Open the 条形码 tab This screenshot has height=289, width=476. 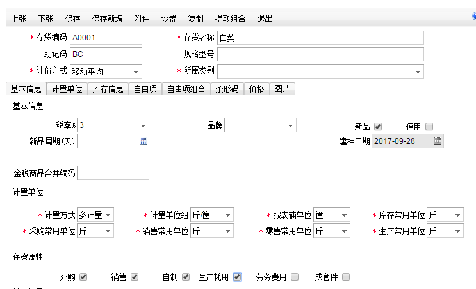pos(227,89)
